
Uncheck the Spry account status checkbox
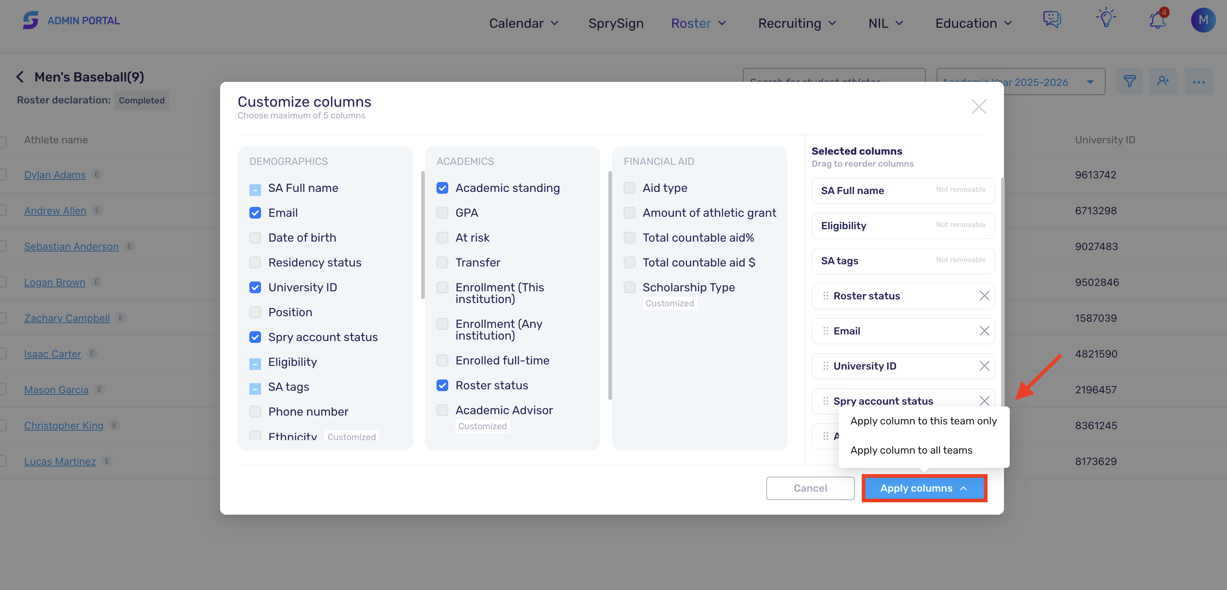[255, 337]
